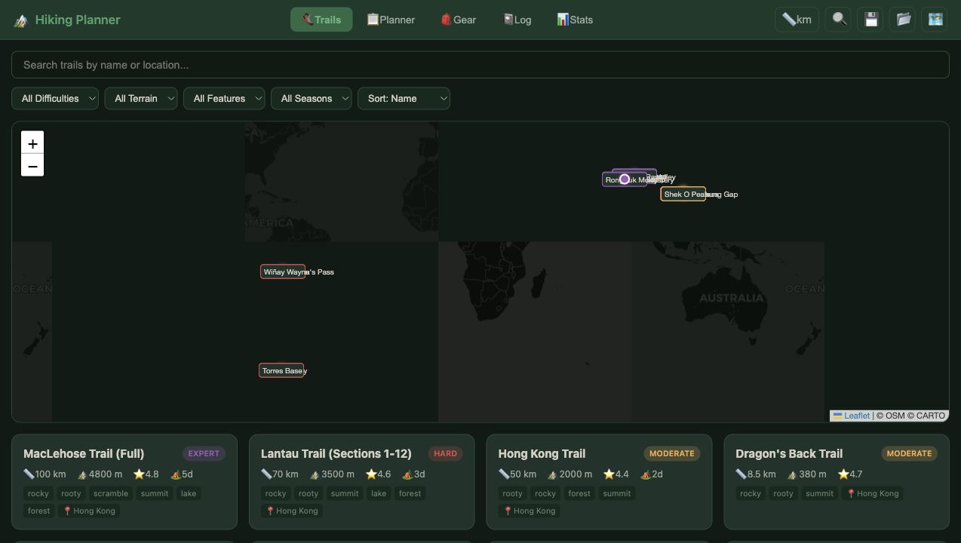The width and height of the screenshot is (961, 543).
Task: Click the world map view icon
Action: point(935,20)
